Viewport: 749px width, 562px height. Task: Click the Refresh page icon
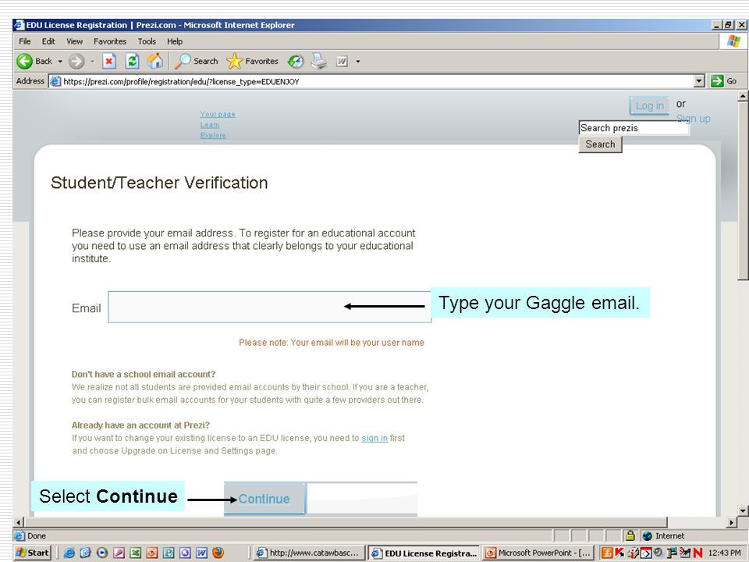pos(133,61)
